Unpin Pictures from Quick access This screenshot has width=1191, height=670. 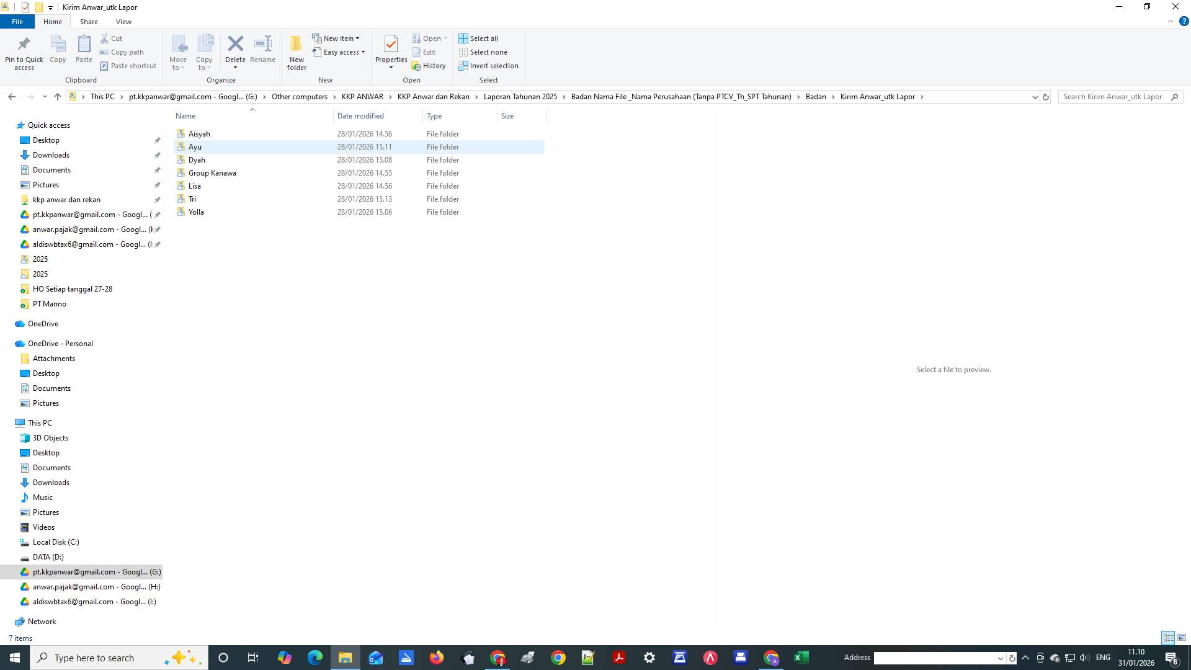158,184
